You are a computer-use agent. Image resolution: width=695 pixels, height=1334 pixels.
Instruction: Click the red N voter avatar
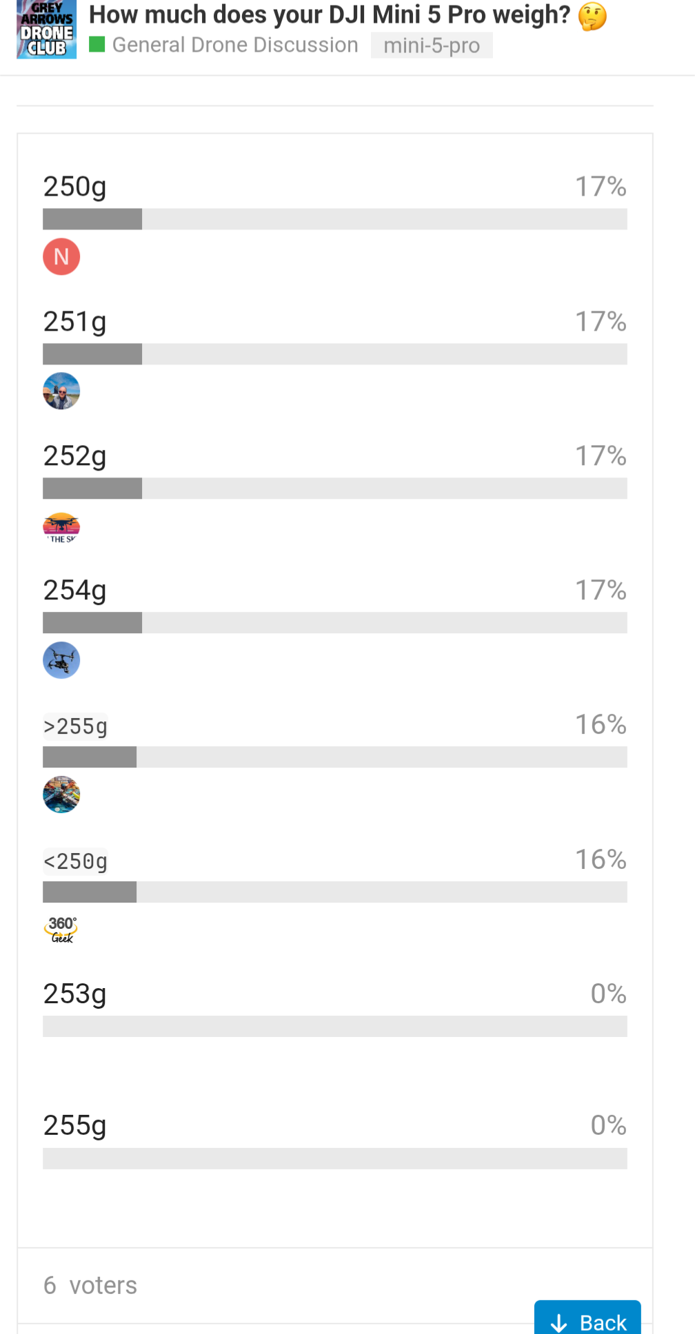click(61, 257)
